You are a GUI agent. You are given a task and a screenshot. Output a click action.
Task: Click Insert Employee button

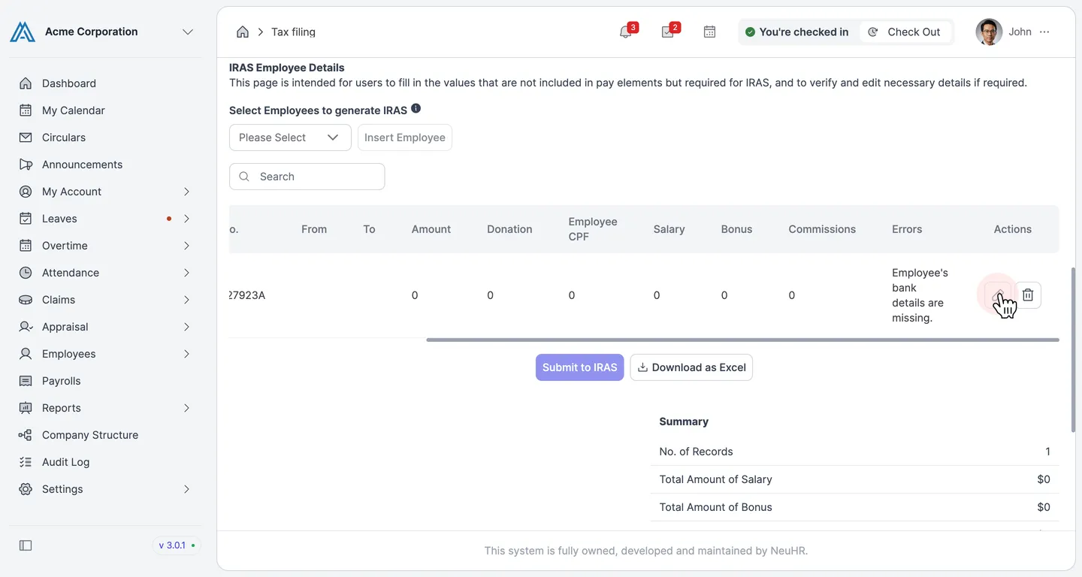[405, 137]
